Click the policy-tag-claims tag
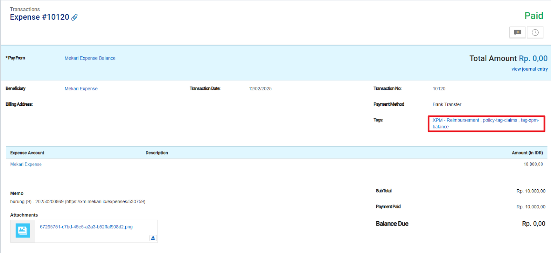The height and width of the screenshot is (253, 551). (500, 120)
